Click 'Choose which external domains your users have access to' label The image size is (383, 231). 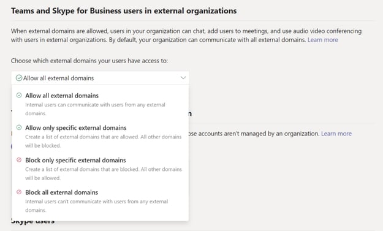pyautogui.click(x=89, y=61)
